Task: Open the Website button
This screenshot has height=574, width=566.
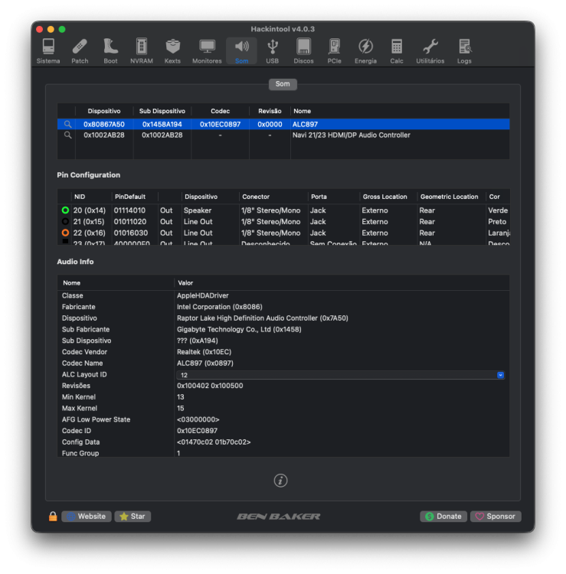Action: 86,516
